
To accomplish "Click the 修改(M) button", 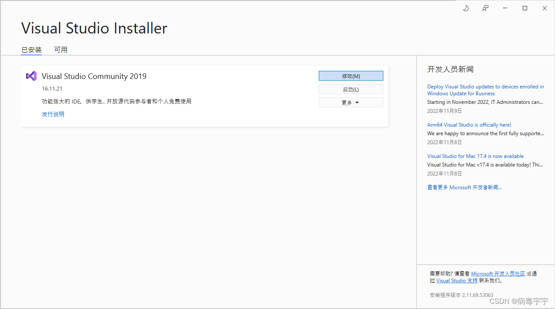I will coord(351,76).
